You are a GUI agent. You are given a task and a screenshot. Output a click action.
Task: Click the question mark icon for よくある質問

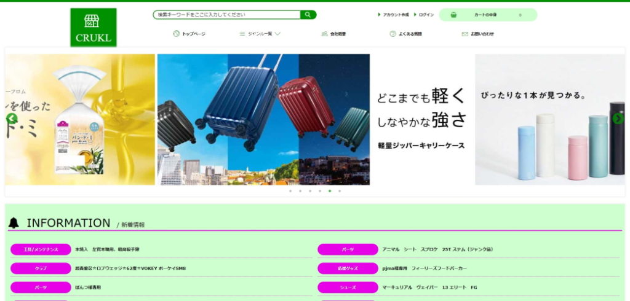(x=393, y=34)
